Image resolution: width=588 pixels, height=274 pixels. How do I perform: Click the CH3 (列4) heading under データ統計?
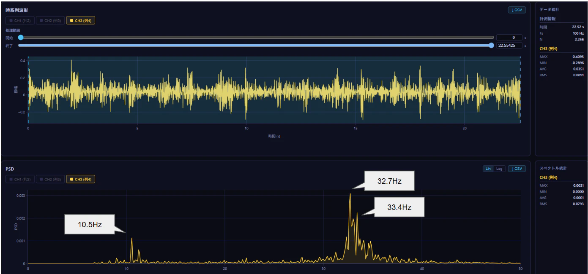[548, 48]
